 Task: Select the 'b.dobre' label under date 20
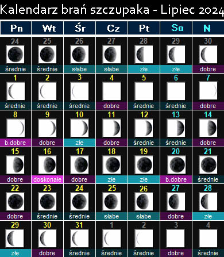pos(176,179)
